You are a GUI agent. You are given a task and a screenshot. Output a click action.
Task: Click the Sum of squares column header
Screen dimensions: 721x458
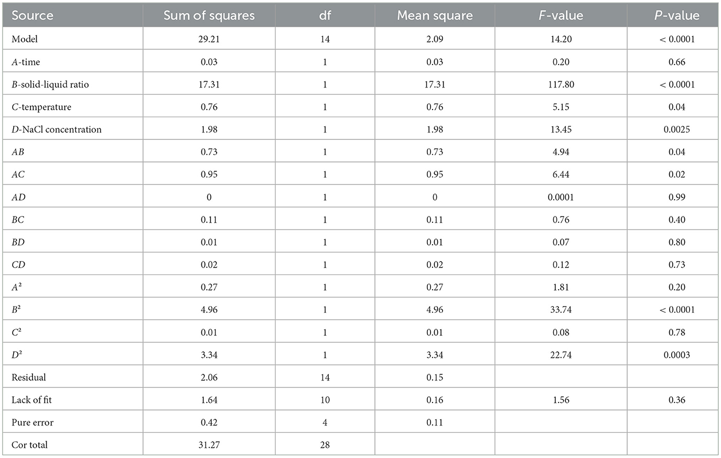pos(209,15)
